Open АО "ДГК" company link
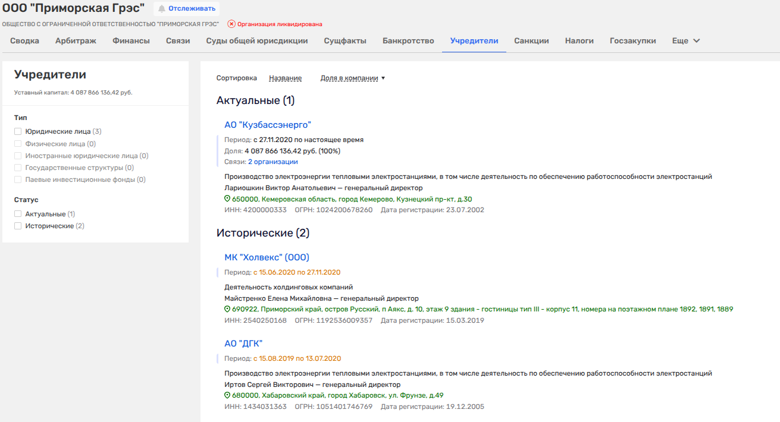Viewport: 780px width, 422px height. coord(243,344)
